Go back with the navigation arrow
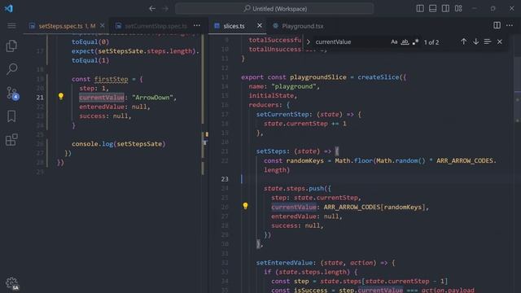The width and height of the screenshot is (521, 293). pyautogui.click(x=152, y=9)
